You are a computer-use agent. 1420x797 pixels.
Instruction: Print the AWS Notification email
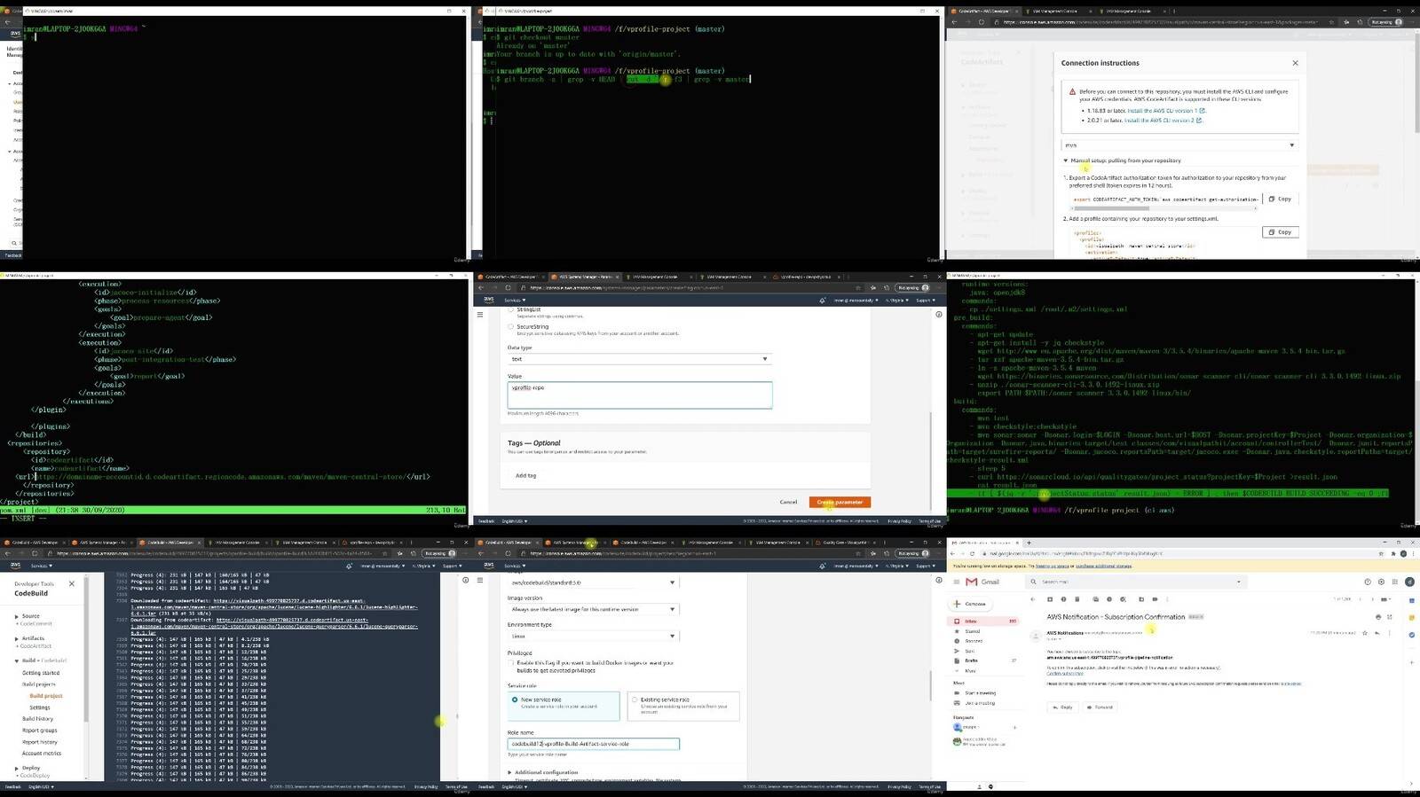click(1378, 617)
